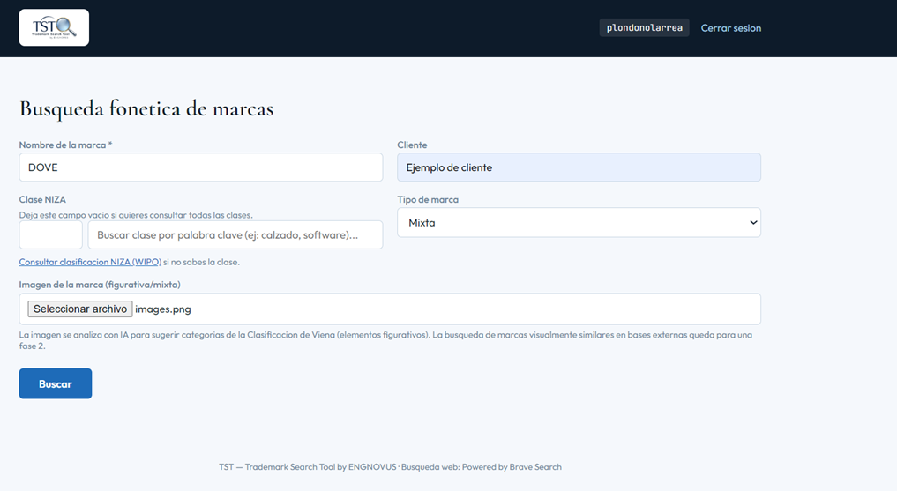The height and width of the screenshot is (491, 897).
Task: Click the Busqueda fonetica de marcas heading
Action: (146, 108)
